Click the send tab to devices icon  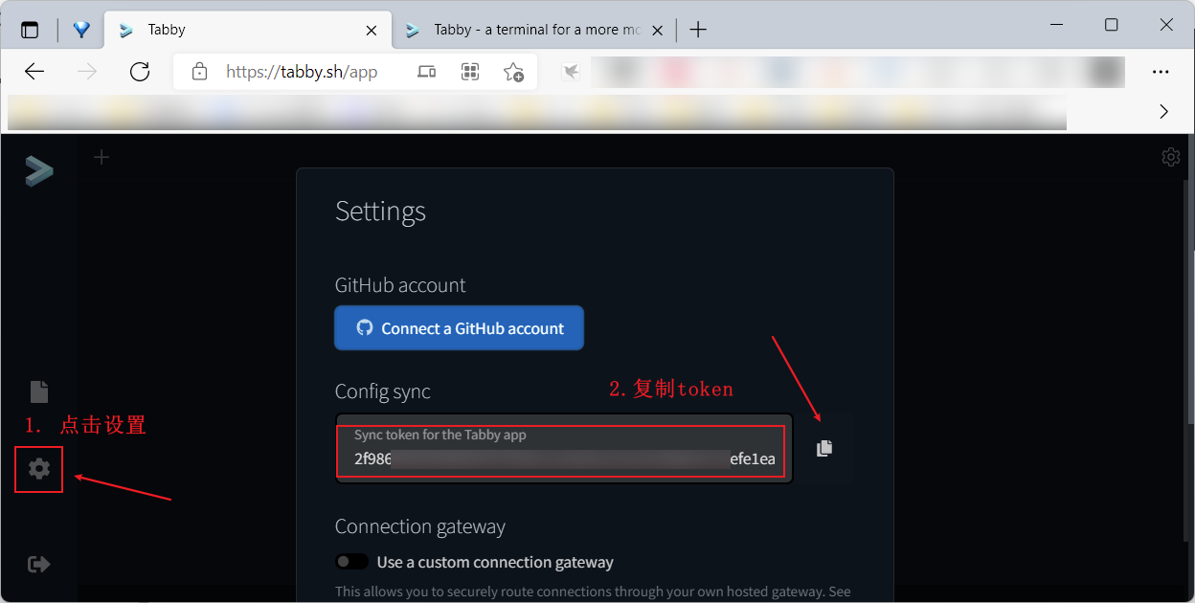click(x=427, y=72)
